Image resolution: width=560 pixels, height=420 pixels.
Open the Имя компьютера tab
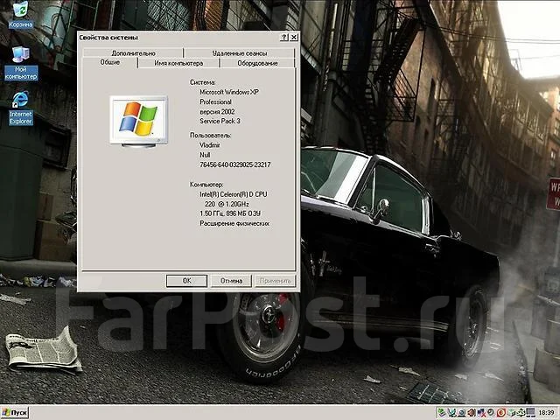[x=178, y=63]
